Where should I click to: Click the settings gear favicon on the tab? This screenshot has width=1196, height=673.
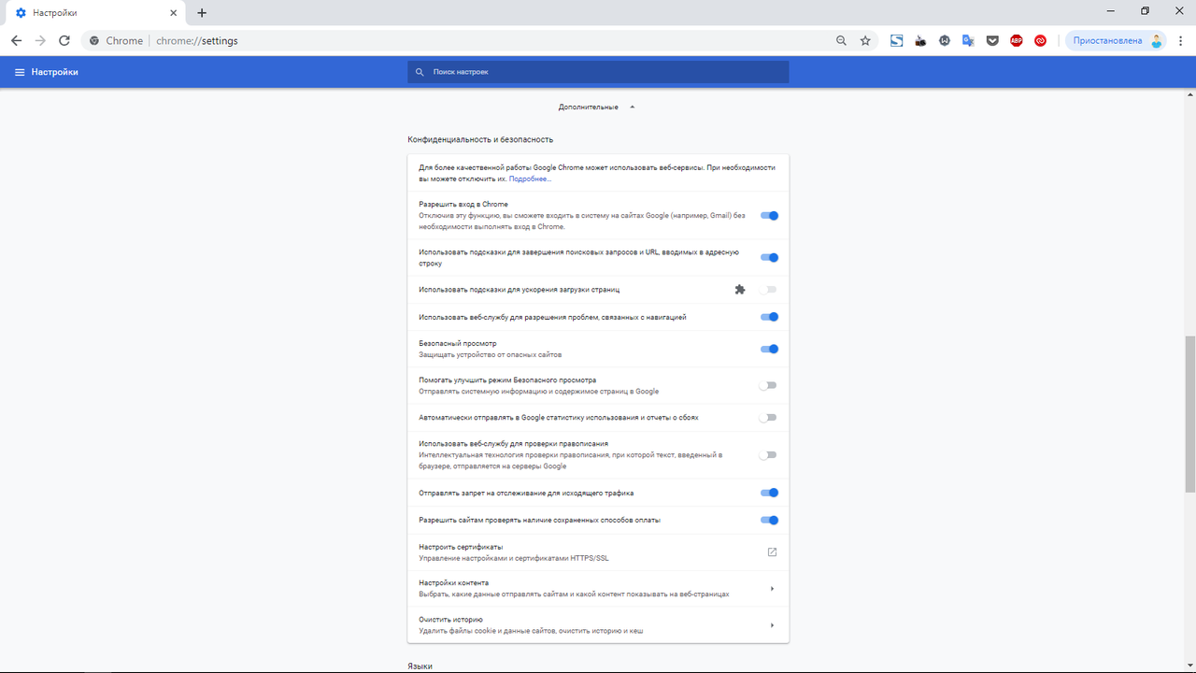click(x=21, y=13)
